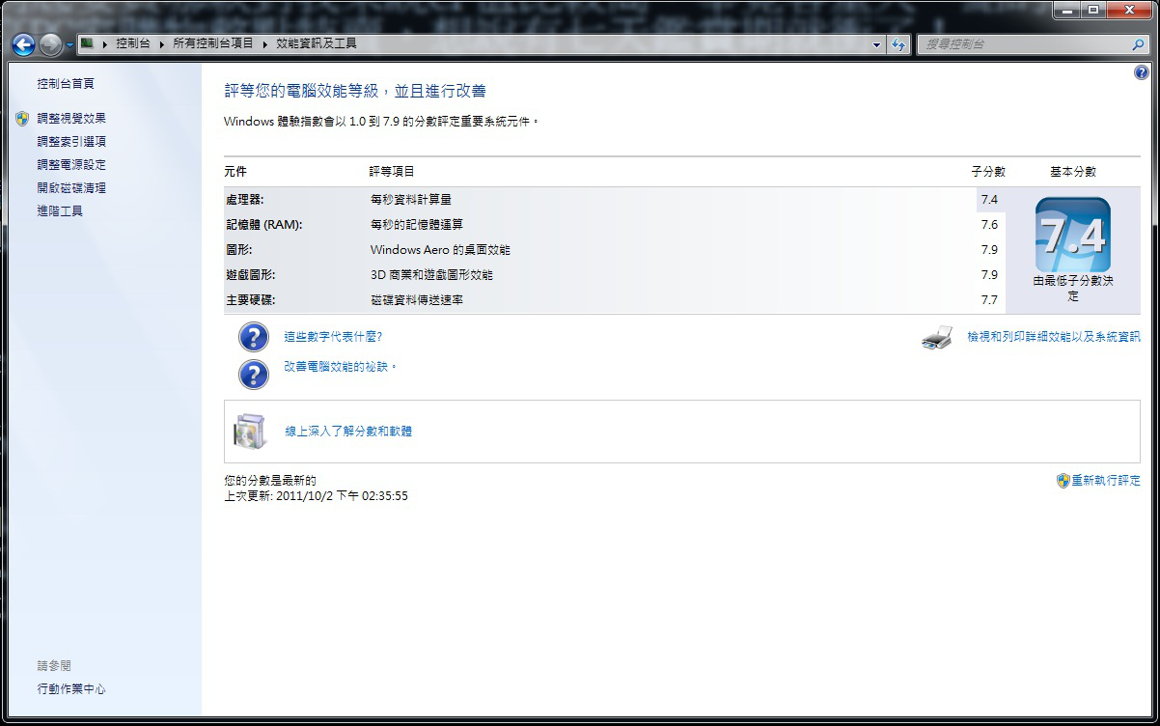The height and width of the screenshot is (726, 1160).
Task: Click Windows Aero 的桌面效能 description
Action: pos(441,250)
